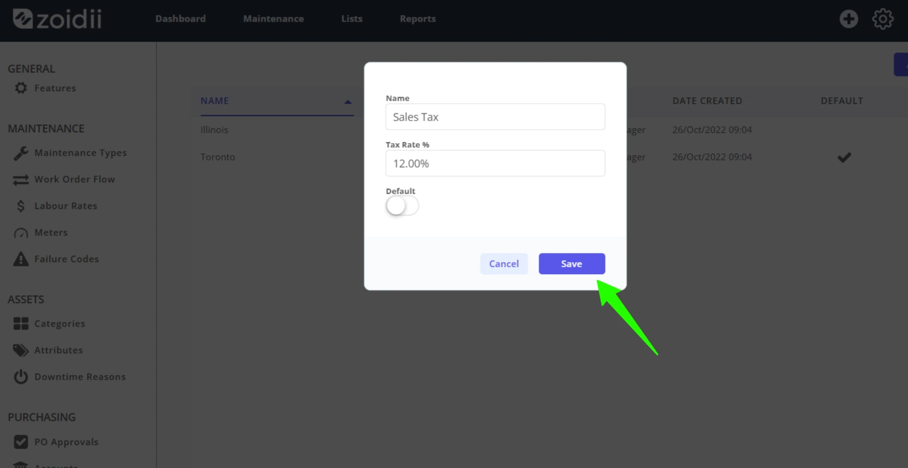Click the Name input field
908x468 pixels.
[495, 117]
